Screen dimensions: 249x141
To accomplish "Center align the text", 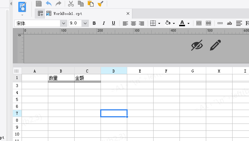I will (x=133, y=23).
